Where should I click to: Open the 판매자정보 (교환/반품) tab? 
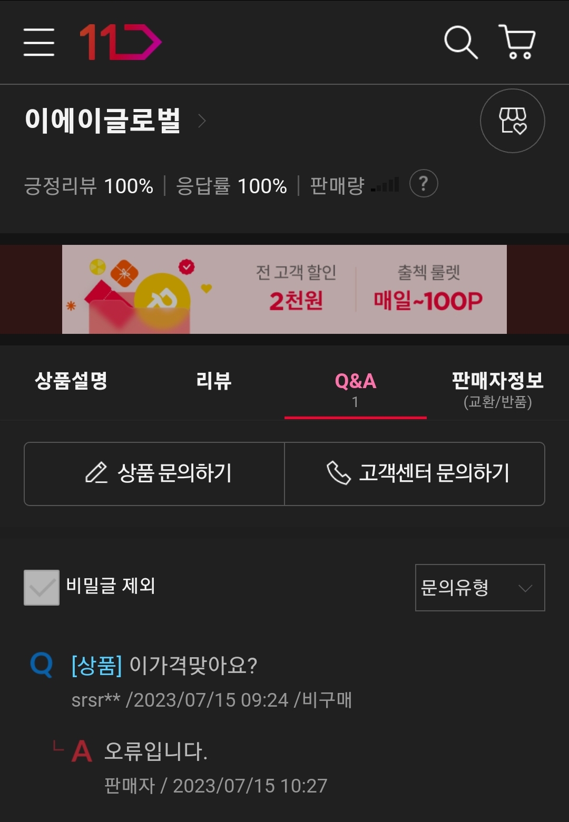click(497, 388)
